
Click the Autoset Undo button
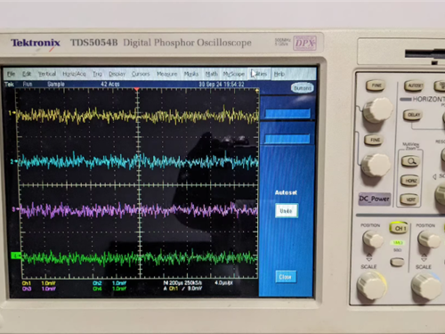point(287,210)
